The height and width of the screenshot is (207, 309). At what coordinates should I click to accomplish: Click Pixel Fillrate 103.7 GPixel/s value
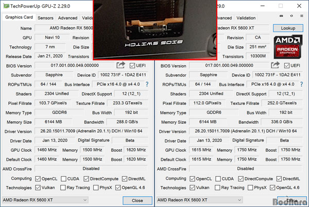(53, 103)
